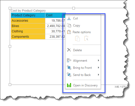The width and height of the screenshot is (135, 106).
Task: Click the green Open in Discovery icon
Action: point(69,85)
